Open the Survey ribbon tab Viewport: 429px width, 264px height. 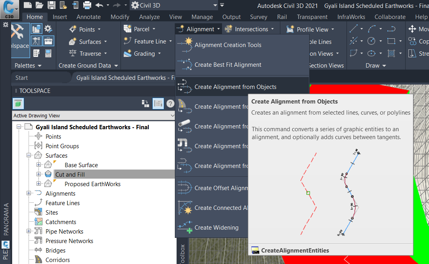[259, 17]
